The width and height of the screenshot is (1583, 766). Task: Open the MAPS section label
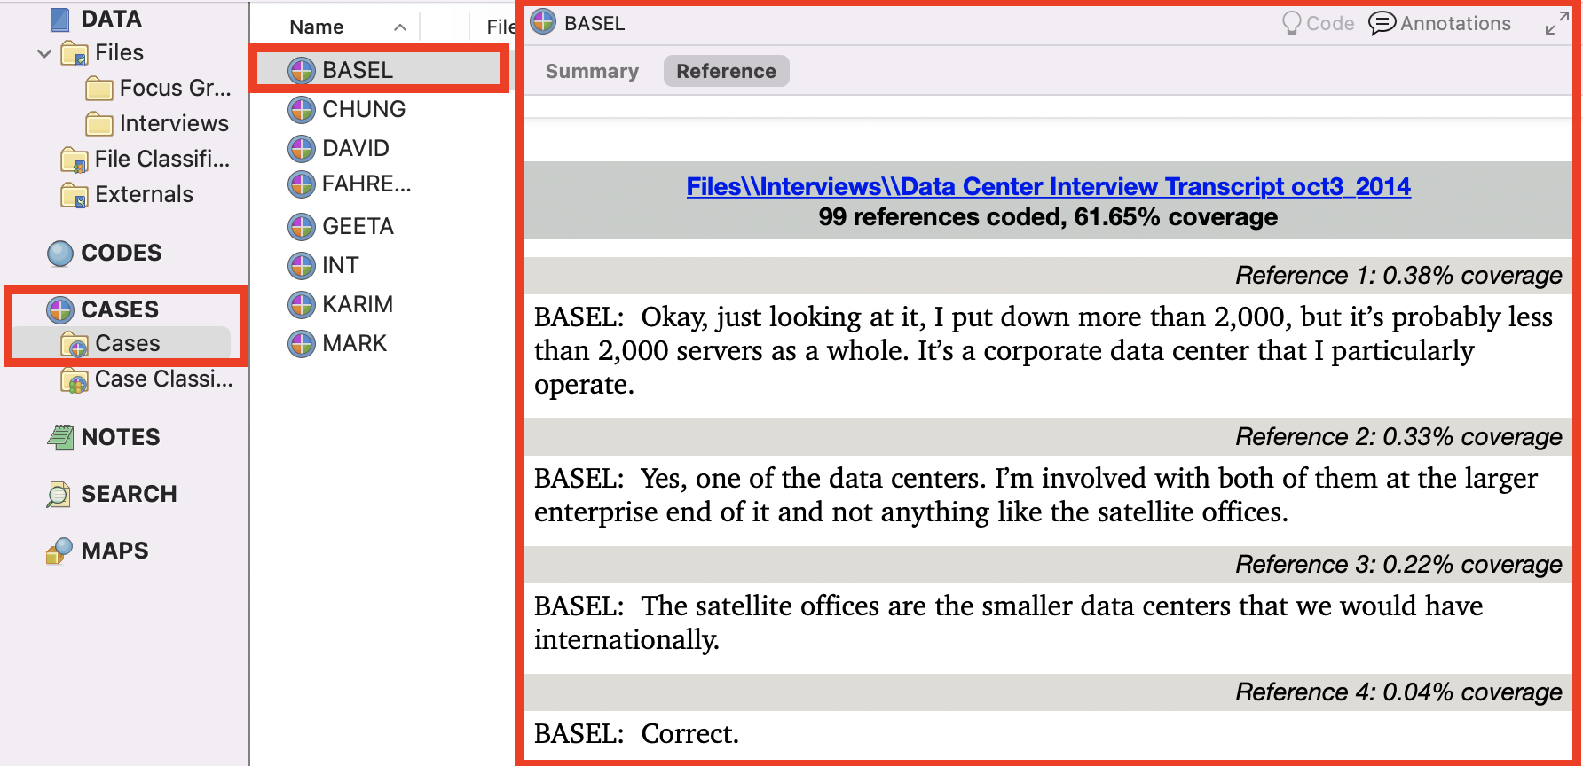[114, 551]
